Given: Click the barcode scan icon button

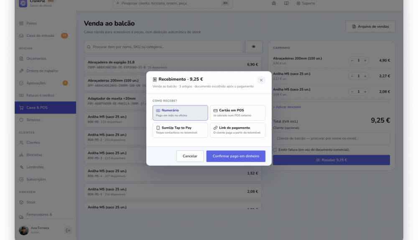Looking at the screenshot, I should pos(254,47).
